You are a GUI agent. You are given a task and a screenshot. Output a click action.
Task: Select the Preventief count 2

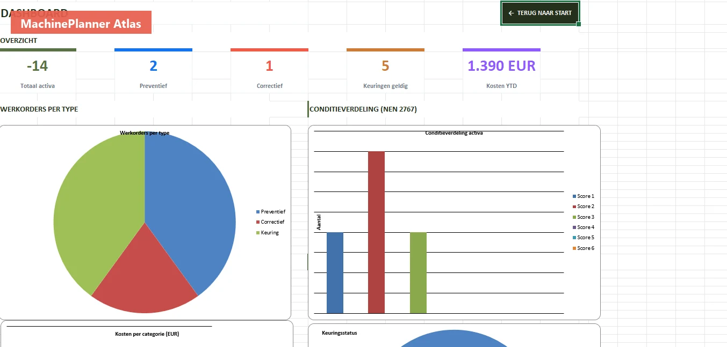coord(153,66)
